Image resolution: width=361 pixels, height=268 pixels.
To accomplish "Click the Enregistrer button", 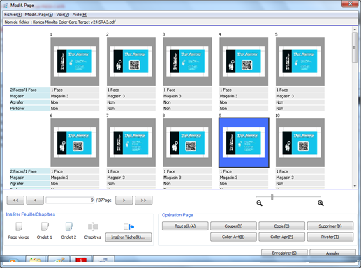I will [284, 253].
